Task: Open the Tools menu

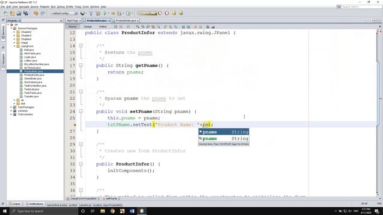Action: 86,7
